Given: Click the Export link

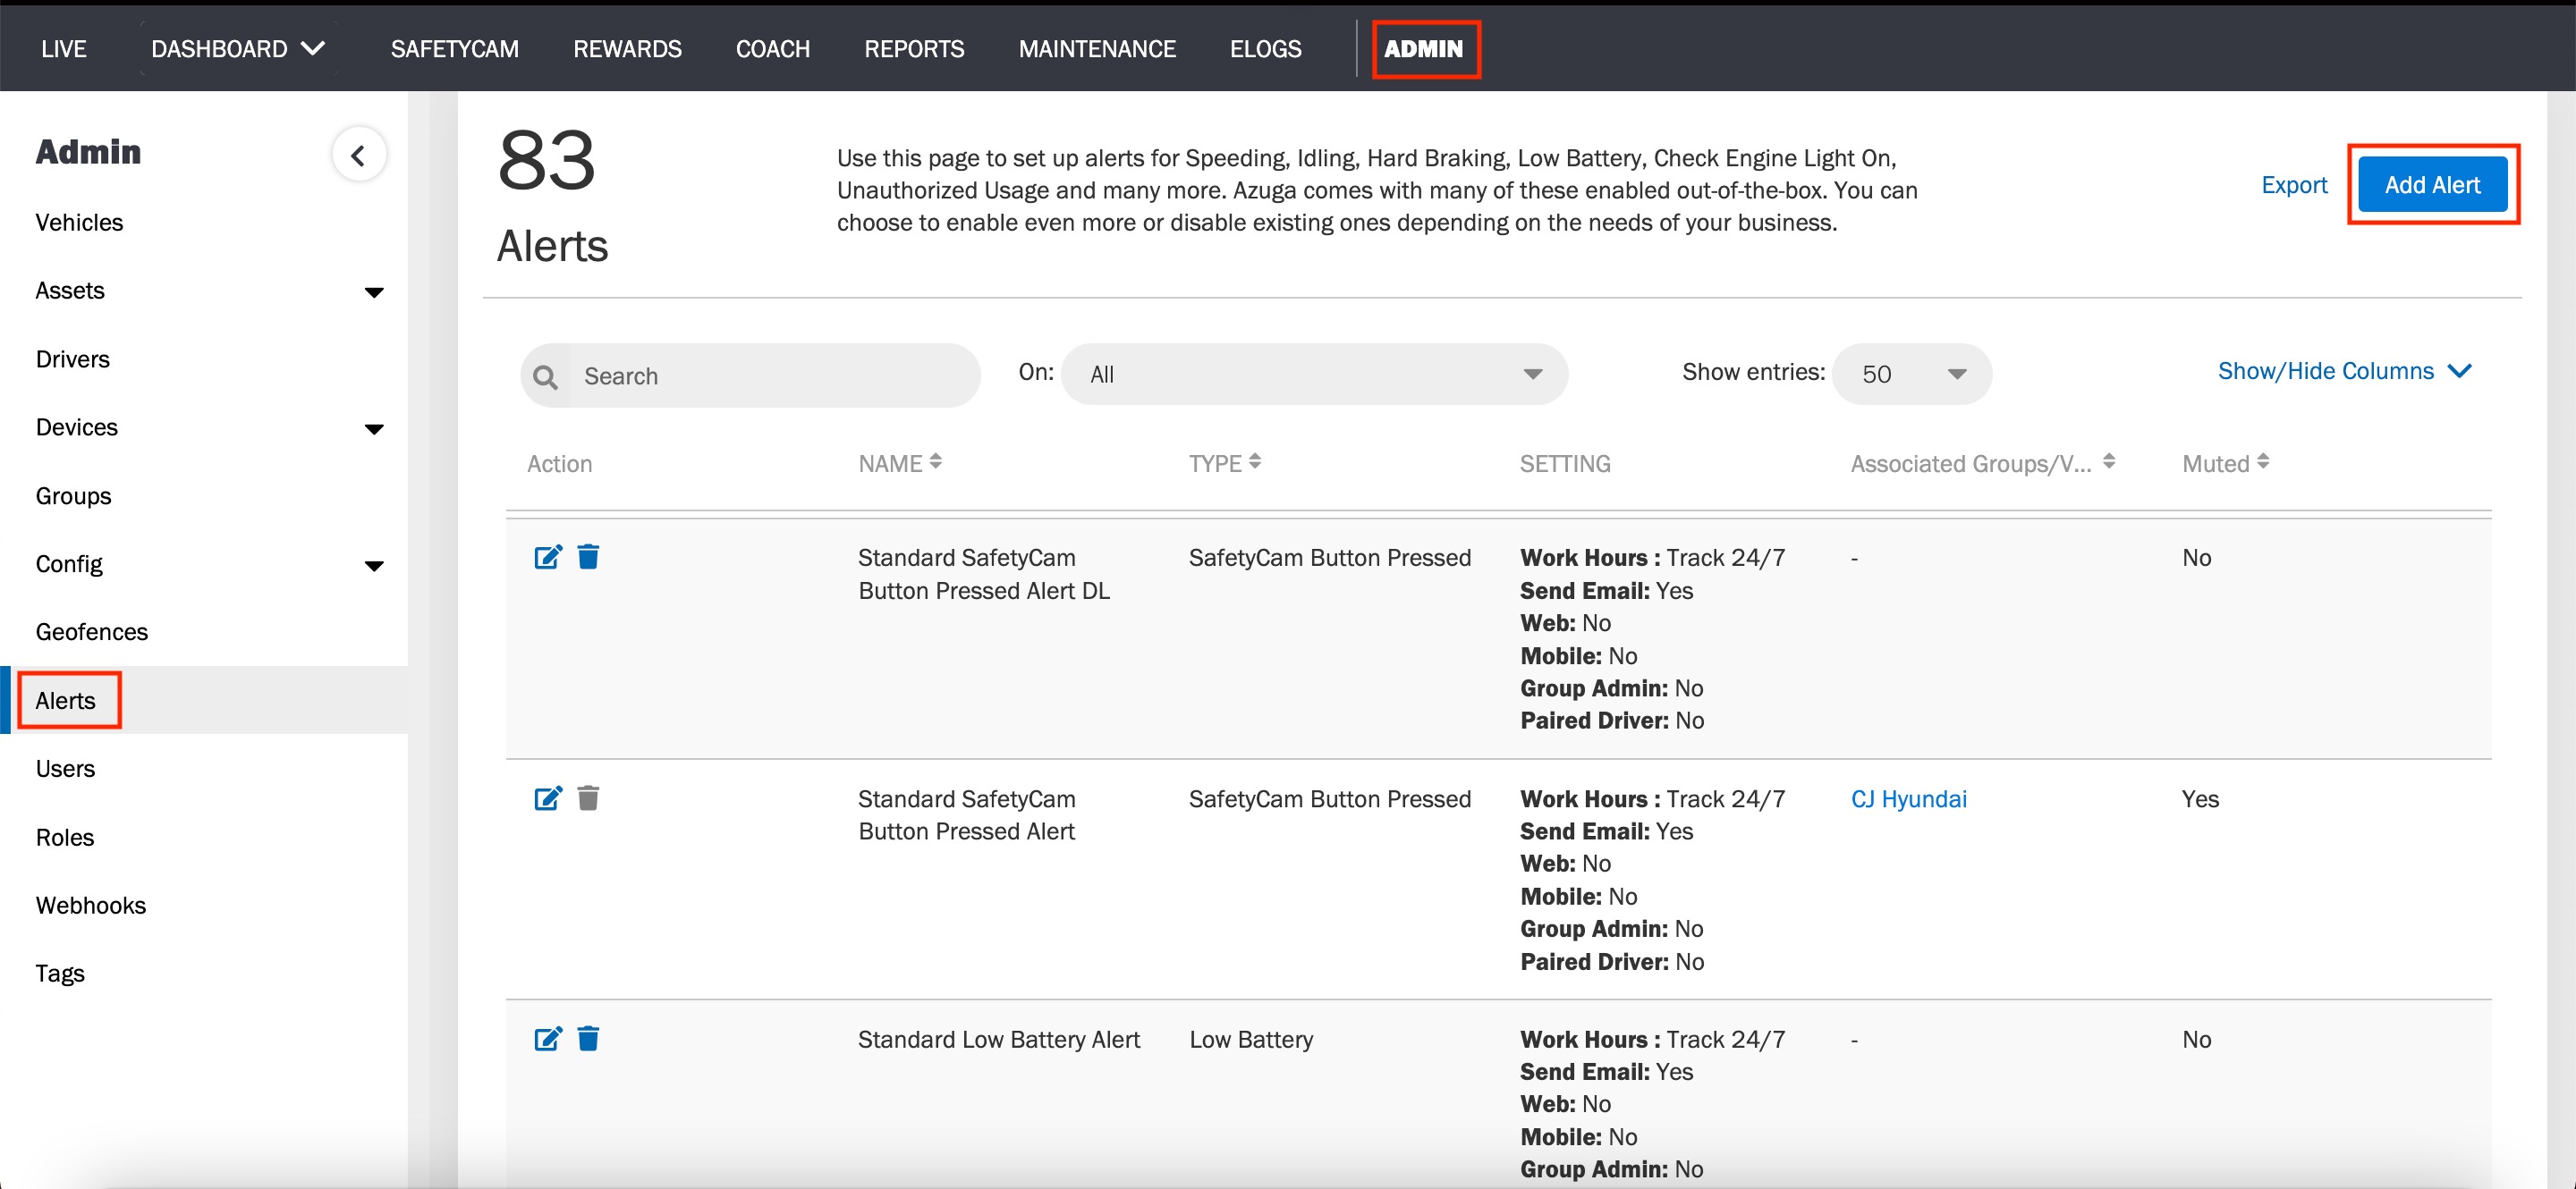Looking at the screenshot, I should click(2294, 185).
